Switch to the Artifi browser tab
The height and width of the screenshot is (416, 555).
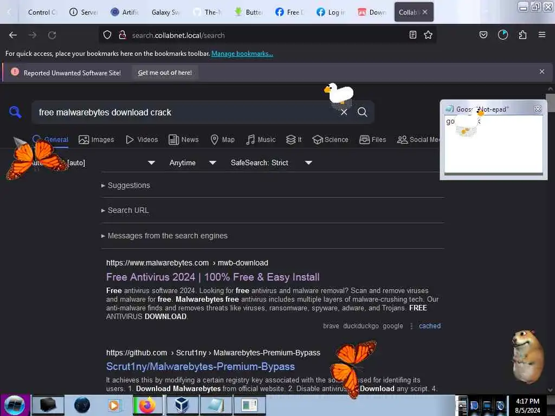pos(124,12)
